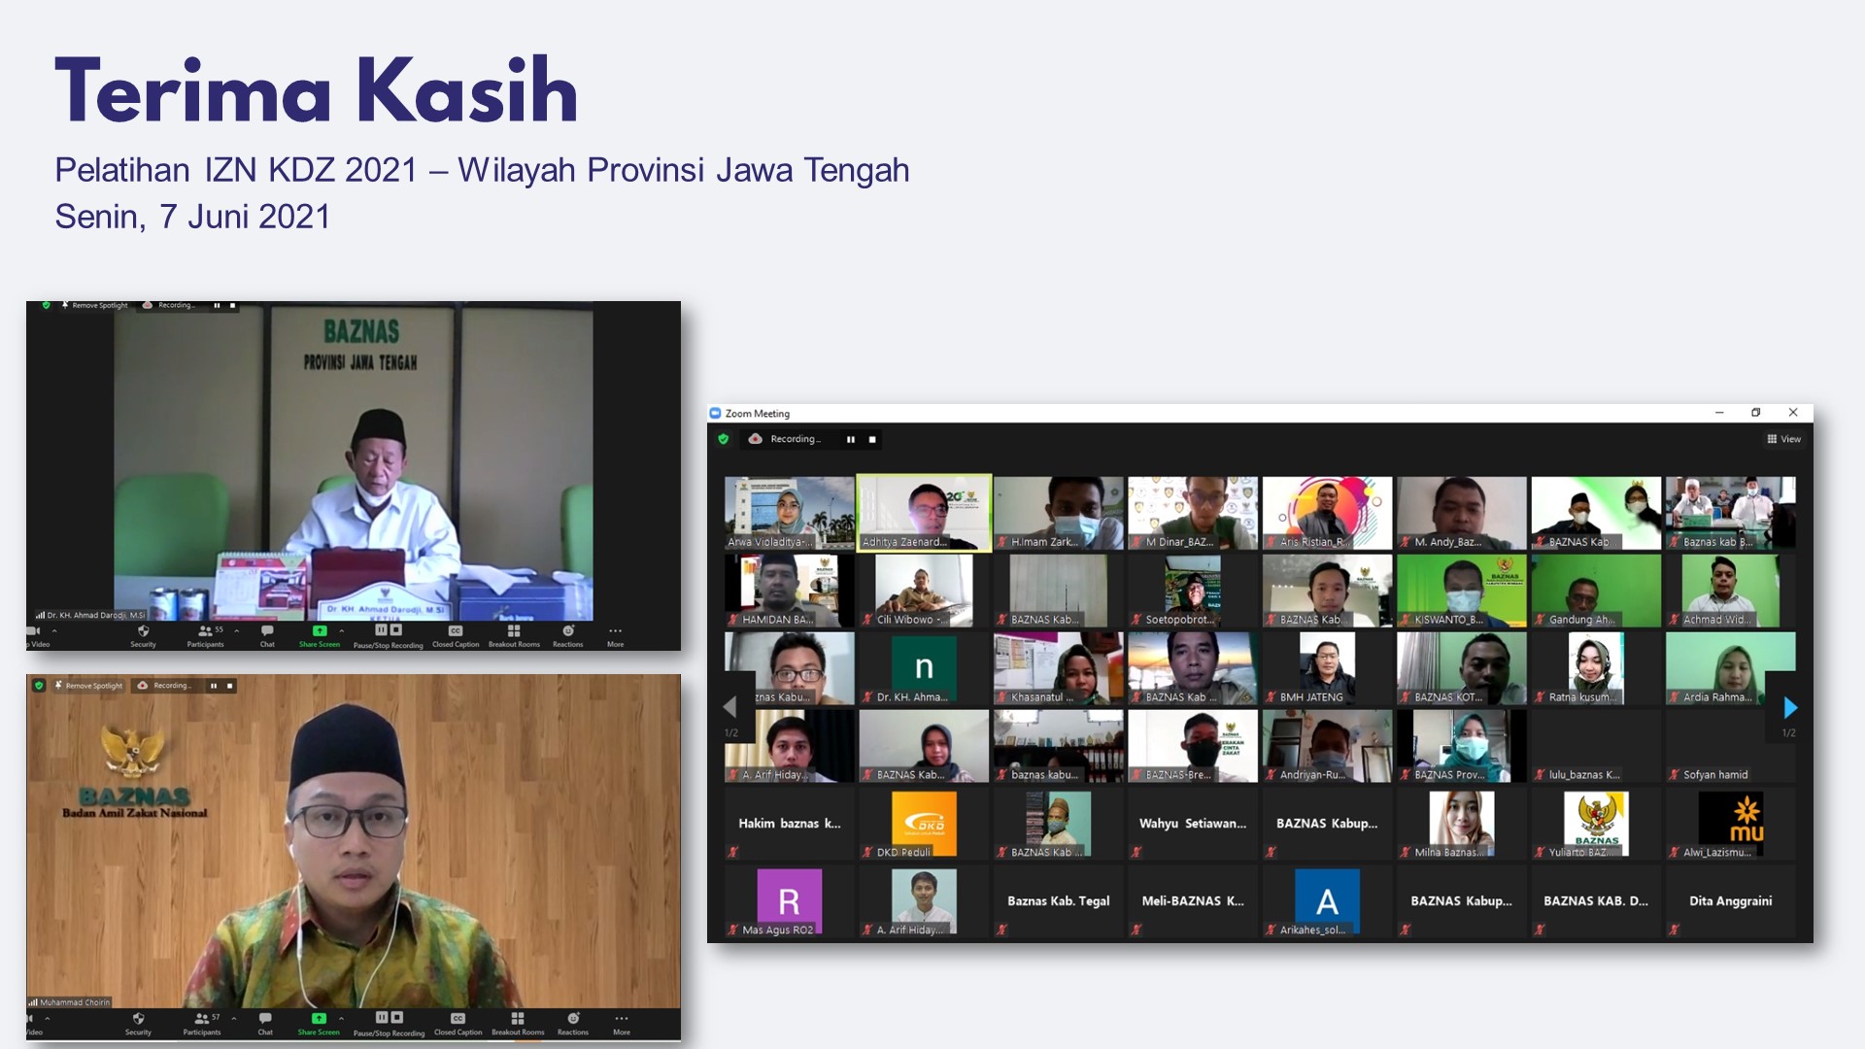This screenshot has height=1049, width=1865.
Task: Click Reactions icon in Muhammad Choirin's toolbar
Action: click(573, 1020)
